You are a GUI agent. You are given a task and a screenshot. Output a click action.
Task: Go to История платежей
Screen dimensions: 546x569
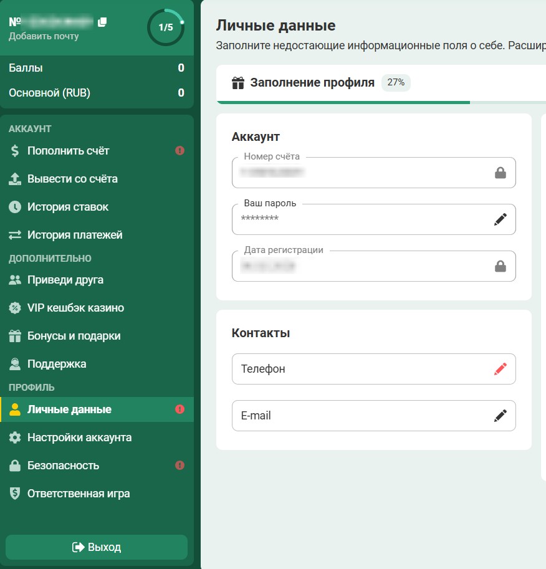coord(75,235)
